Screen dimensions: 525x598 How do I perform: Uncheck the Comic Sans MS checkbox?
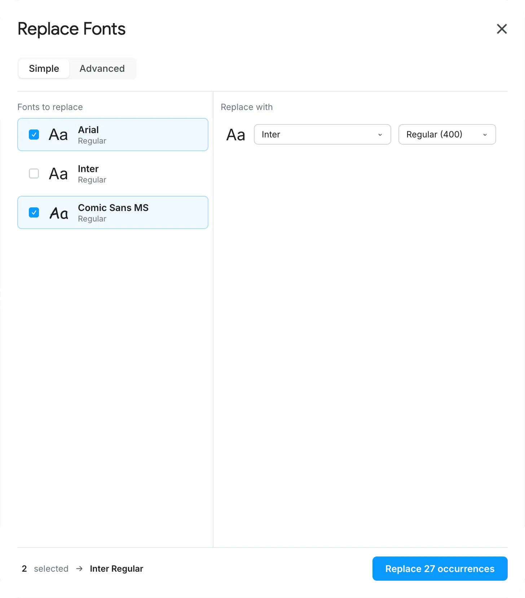pyautogui.click(x=34, y=212)
